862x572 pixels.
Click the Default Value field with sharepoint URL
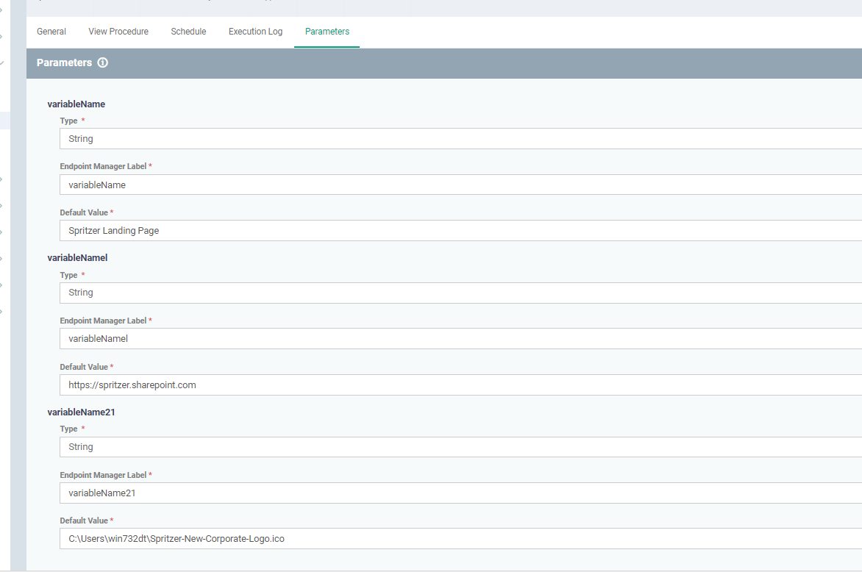pos(460,385)
